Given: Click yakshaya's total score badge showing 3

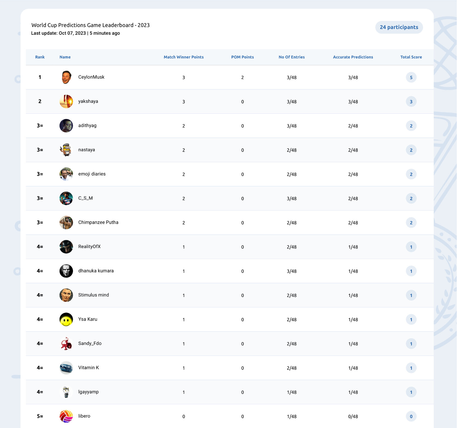Looking at the screenshot, I should pyautogui.click(x=411, y=102).
